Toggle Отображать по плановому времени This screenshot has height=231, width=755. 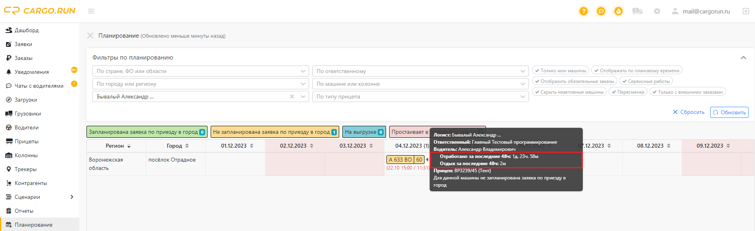[636, 70]
